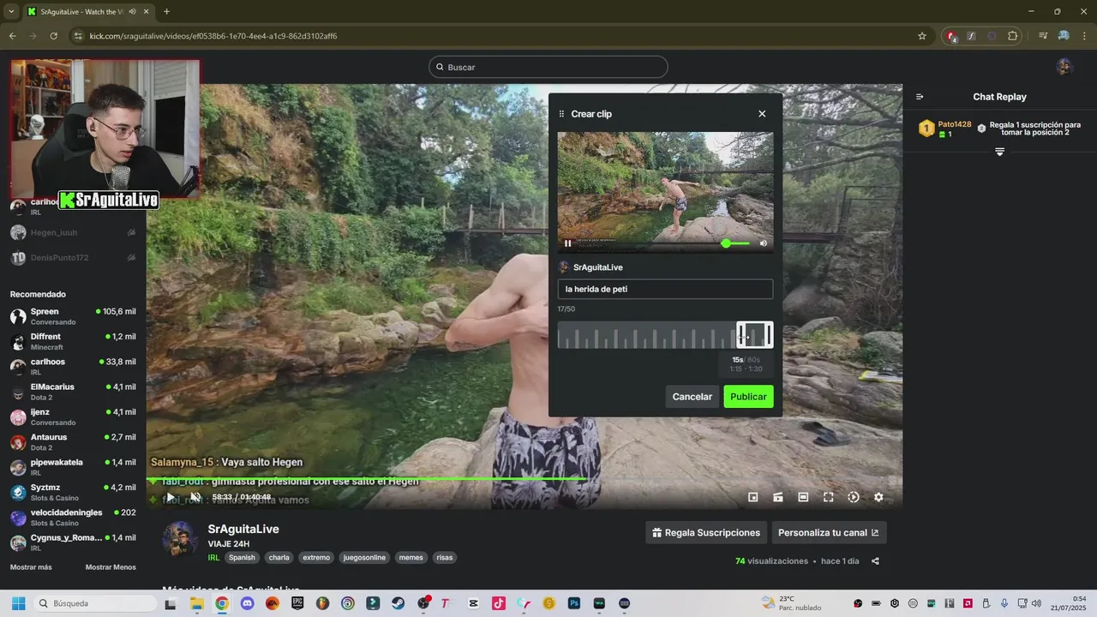The image size is (1097, 617).
Task: Pause the clip preview playback
Action: pyautogui.click(x=567, y=243)
